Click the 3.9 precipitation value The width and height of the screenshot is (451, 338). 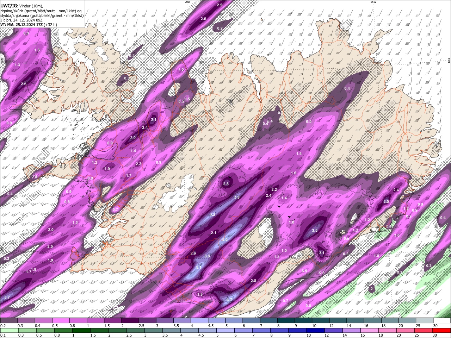(207, 256)
